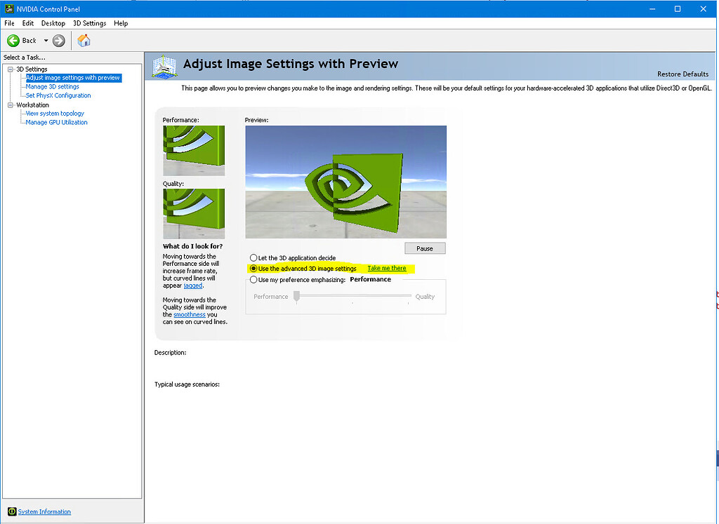The image size is (719, 524).
Task: Follow the 'Take me there' link
Action: pyautogui.click(x=387, y=268)
